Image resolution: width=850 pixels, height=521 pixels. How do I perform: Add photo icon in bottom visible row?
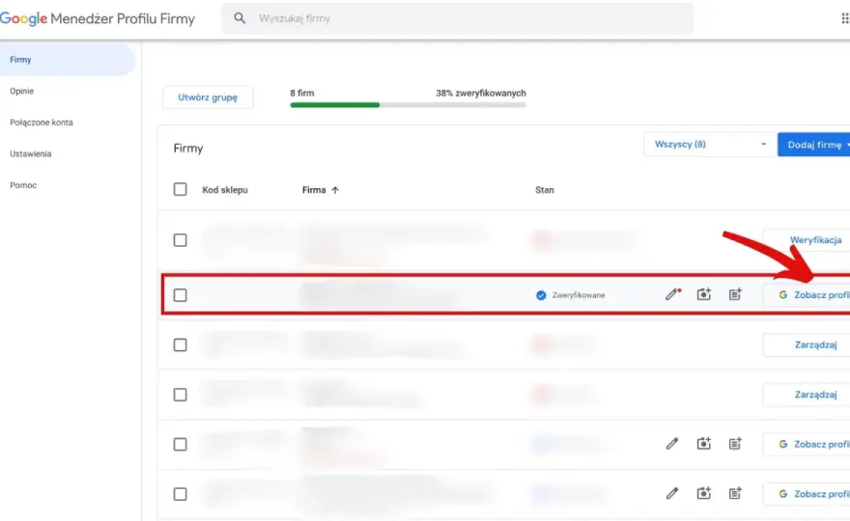(x=703, y=493)
